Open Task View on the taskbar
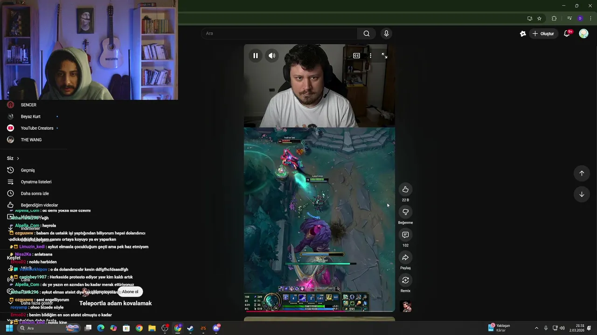 coord(88,328)
